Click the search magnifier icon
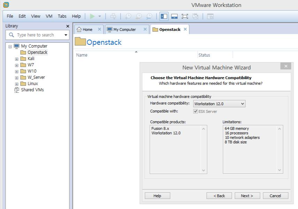The image size is (298, 209). click(x=12, y=35)
